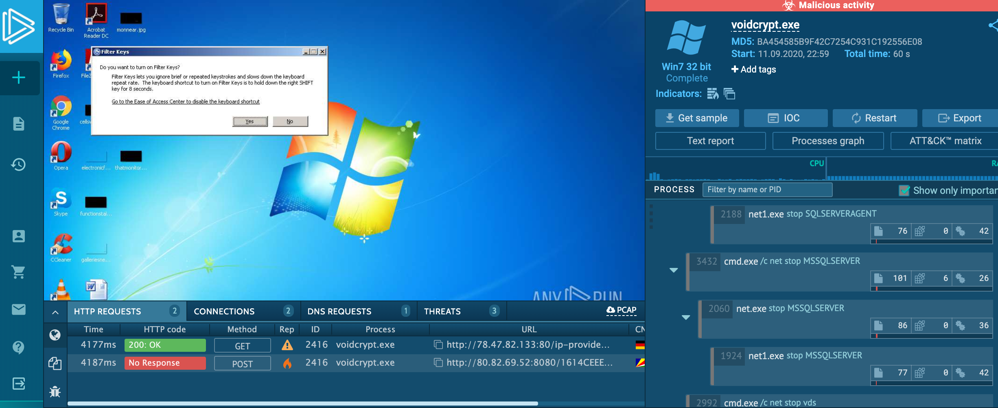This screenshot has height=408, width=998.
Task: Toggle Show only important checkbox
Action: point(904,190)
